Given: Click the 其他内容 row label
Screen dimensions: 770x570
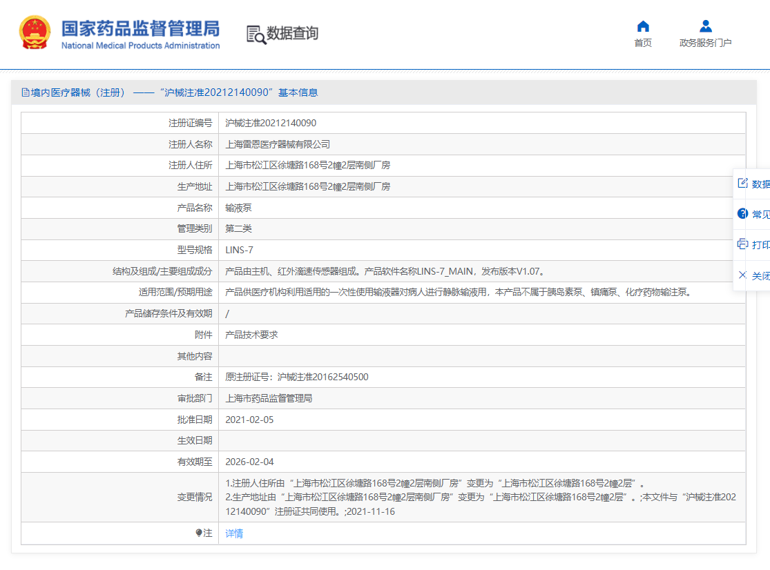Looking at the screenshot, I should click(x=195, y=356).
